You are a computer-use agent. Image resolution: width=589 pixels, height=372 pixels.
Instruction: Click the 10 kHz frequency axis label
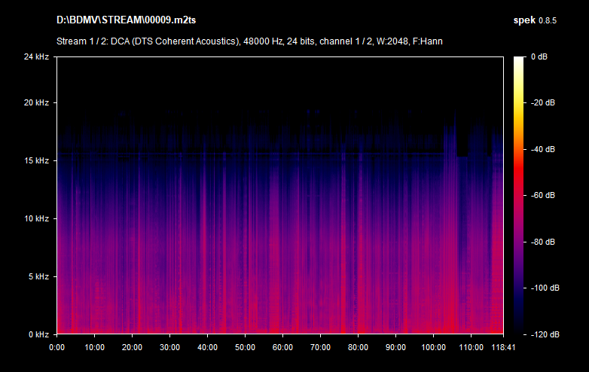pos(35,218)
